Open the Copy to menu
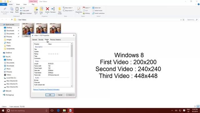This screenshot has height=113, width=200. 41,11
